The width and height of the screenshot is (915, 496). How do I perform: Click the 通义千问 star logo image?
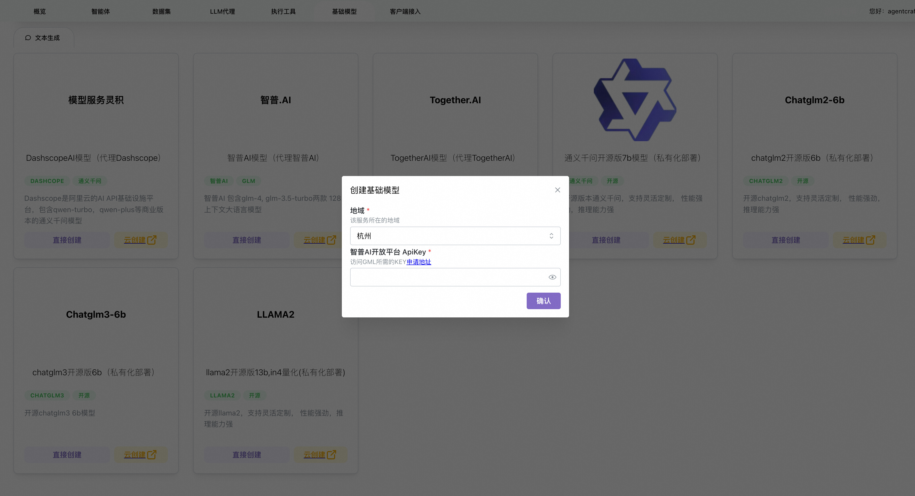[x=635, y=100]
